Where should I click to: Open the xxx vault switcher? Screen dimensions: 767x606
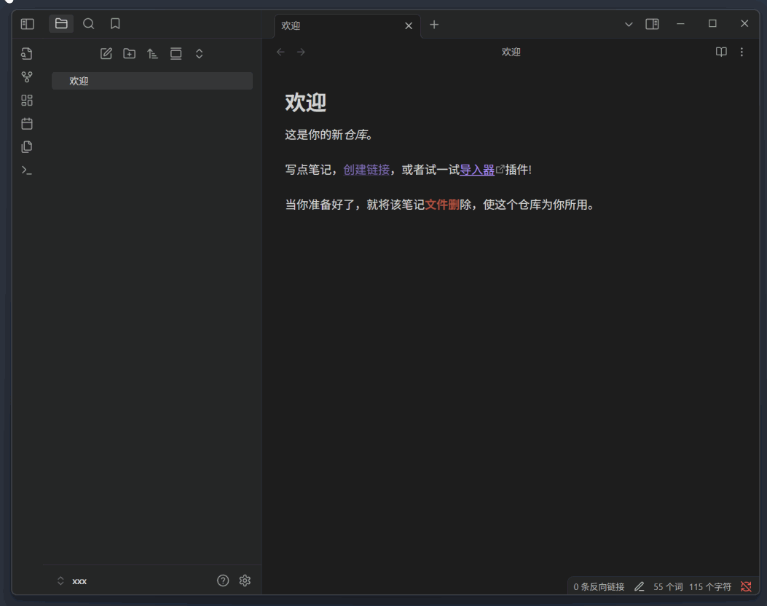(x=72, y=581)
